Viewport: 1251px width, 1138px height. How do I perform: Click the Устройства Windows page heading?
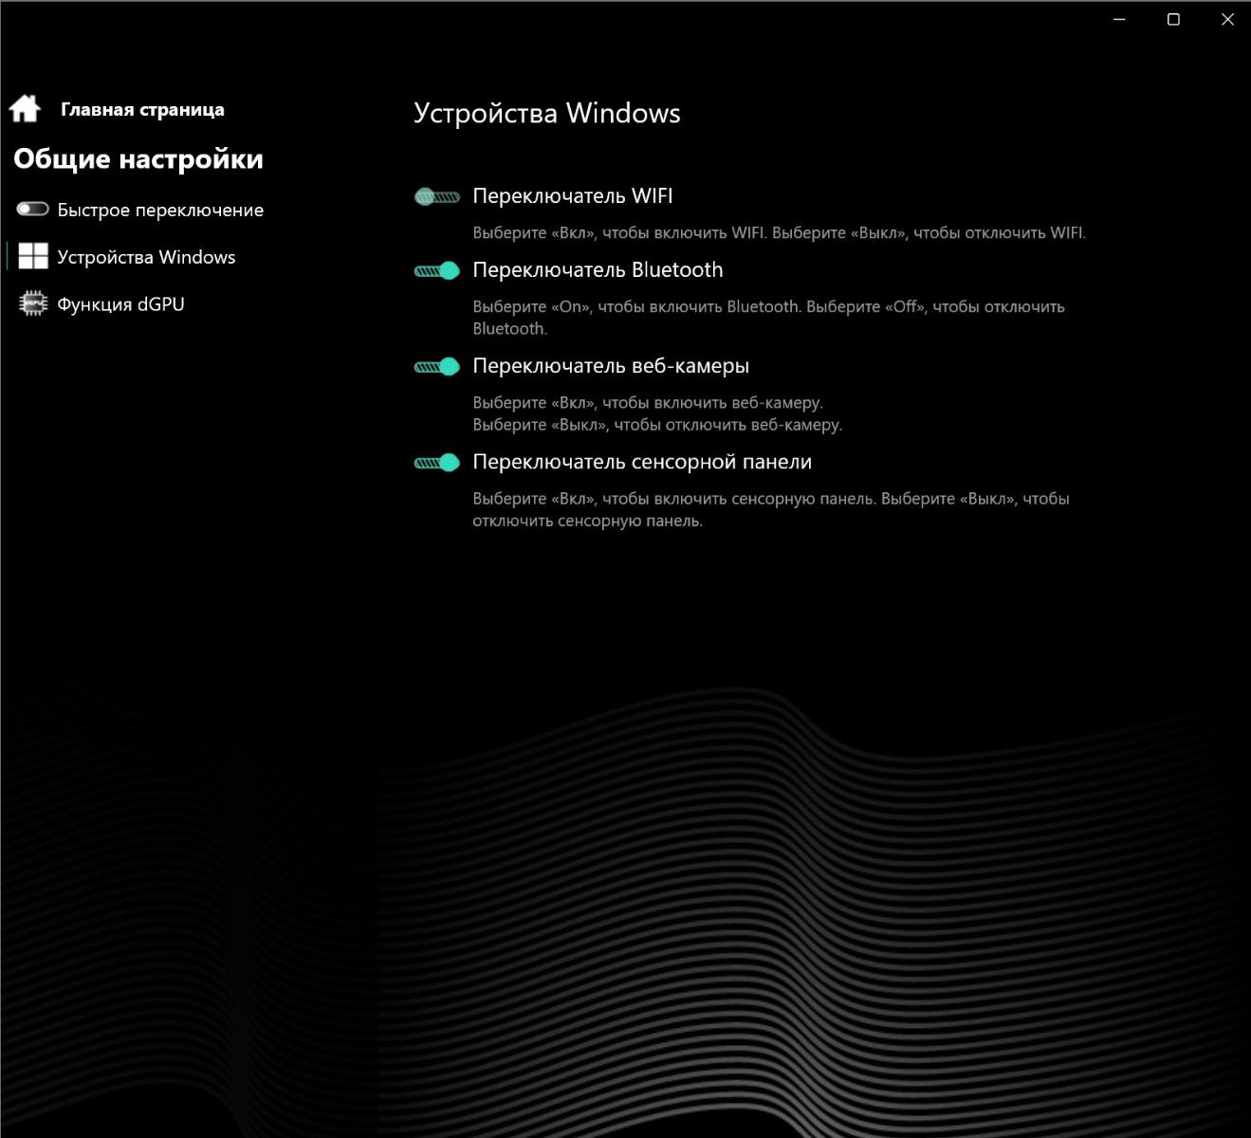(547, 113)
